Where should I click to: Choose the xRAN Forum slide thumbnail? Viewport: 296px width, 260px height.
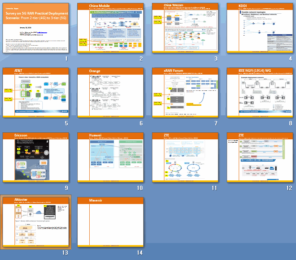pos(185,92)
